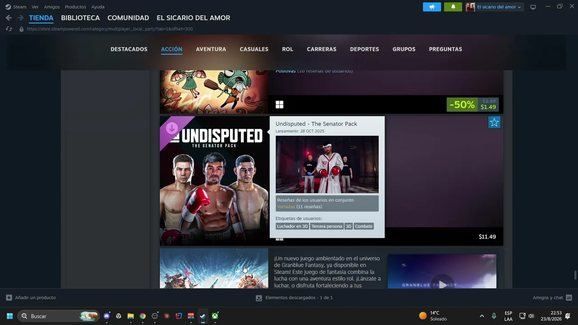Open Unity Hub from the taskbar
This screenshot has height=325, width=578.
118,316
